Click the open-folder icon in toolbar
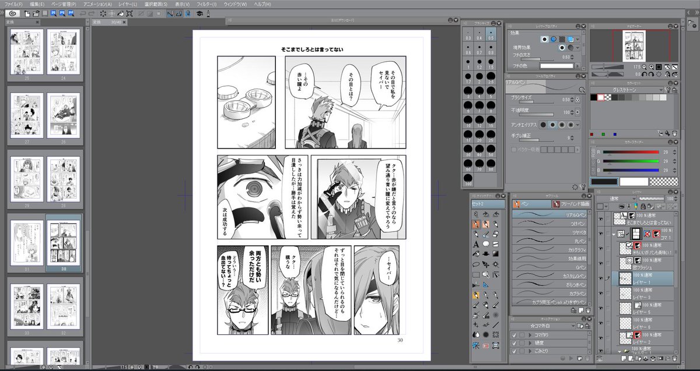Viewport: 700px width, 371px height. [36, 13]
